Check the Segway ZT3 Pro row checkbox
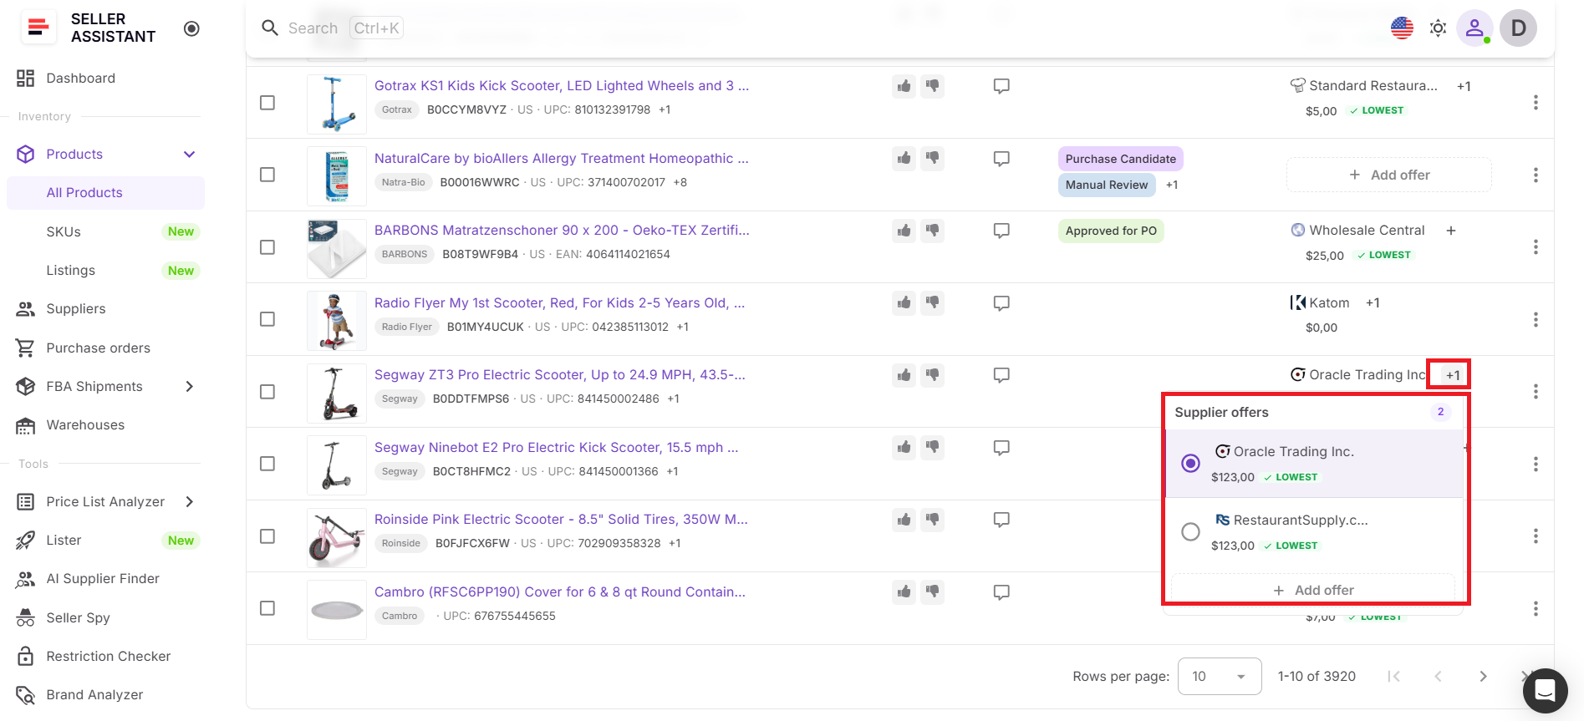The image size is (1584, 721). pos(267,392)
